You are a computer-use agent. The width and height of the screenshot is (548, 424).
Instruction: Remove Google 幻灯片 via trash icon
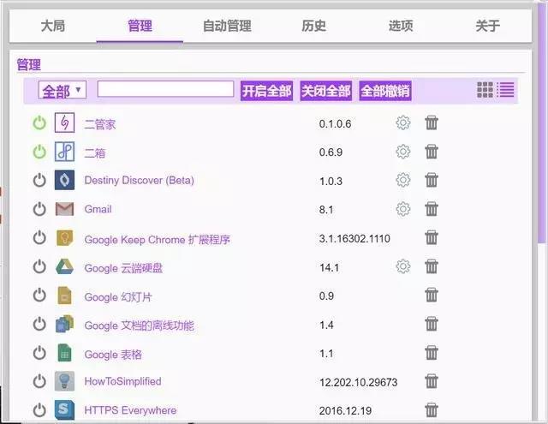[432, 295]
